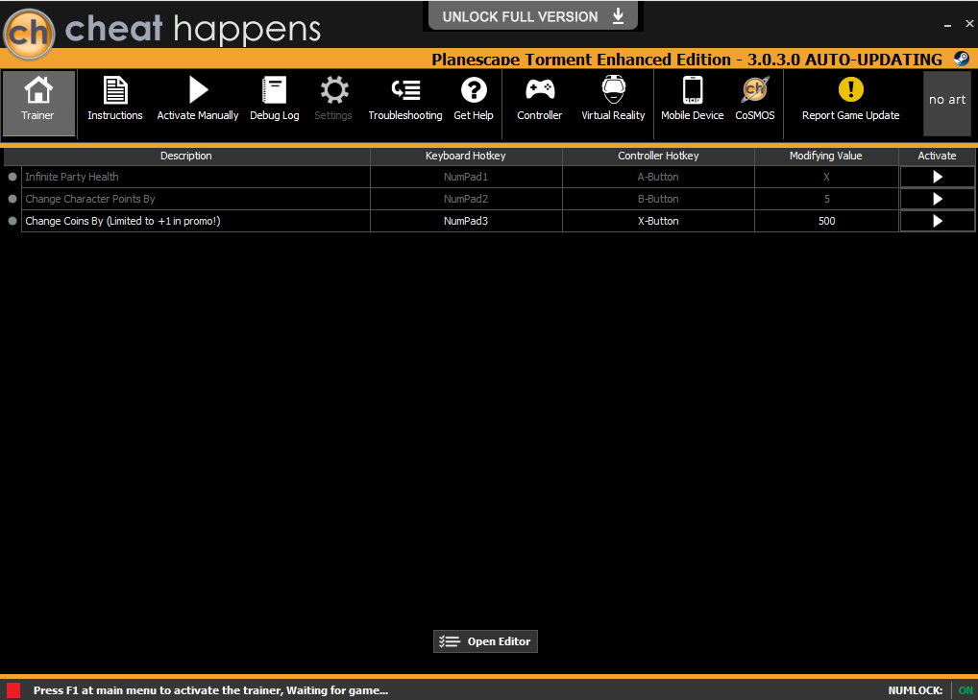Open the Trainer home tab
This screenshot has width=978, height=700.
coord(38,103)
